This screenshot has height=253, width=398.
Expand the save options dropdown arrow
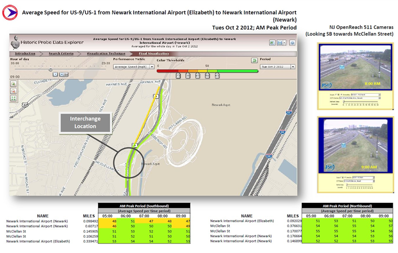(x=285, y=42)
